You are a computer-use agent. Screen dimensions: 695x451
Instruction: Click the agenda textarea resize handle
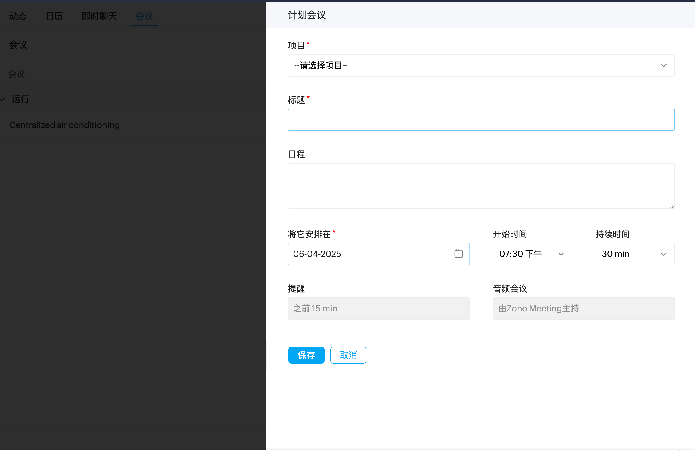pos(671,206)
